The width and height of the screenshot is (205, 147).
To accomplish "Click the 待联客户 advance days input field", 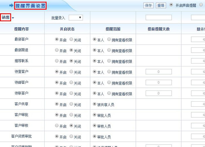I will pyautogui.click(x=158, y=93).
